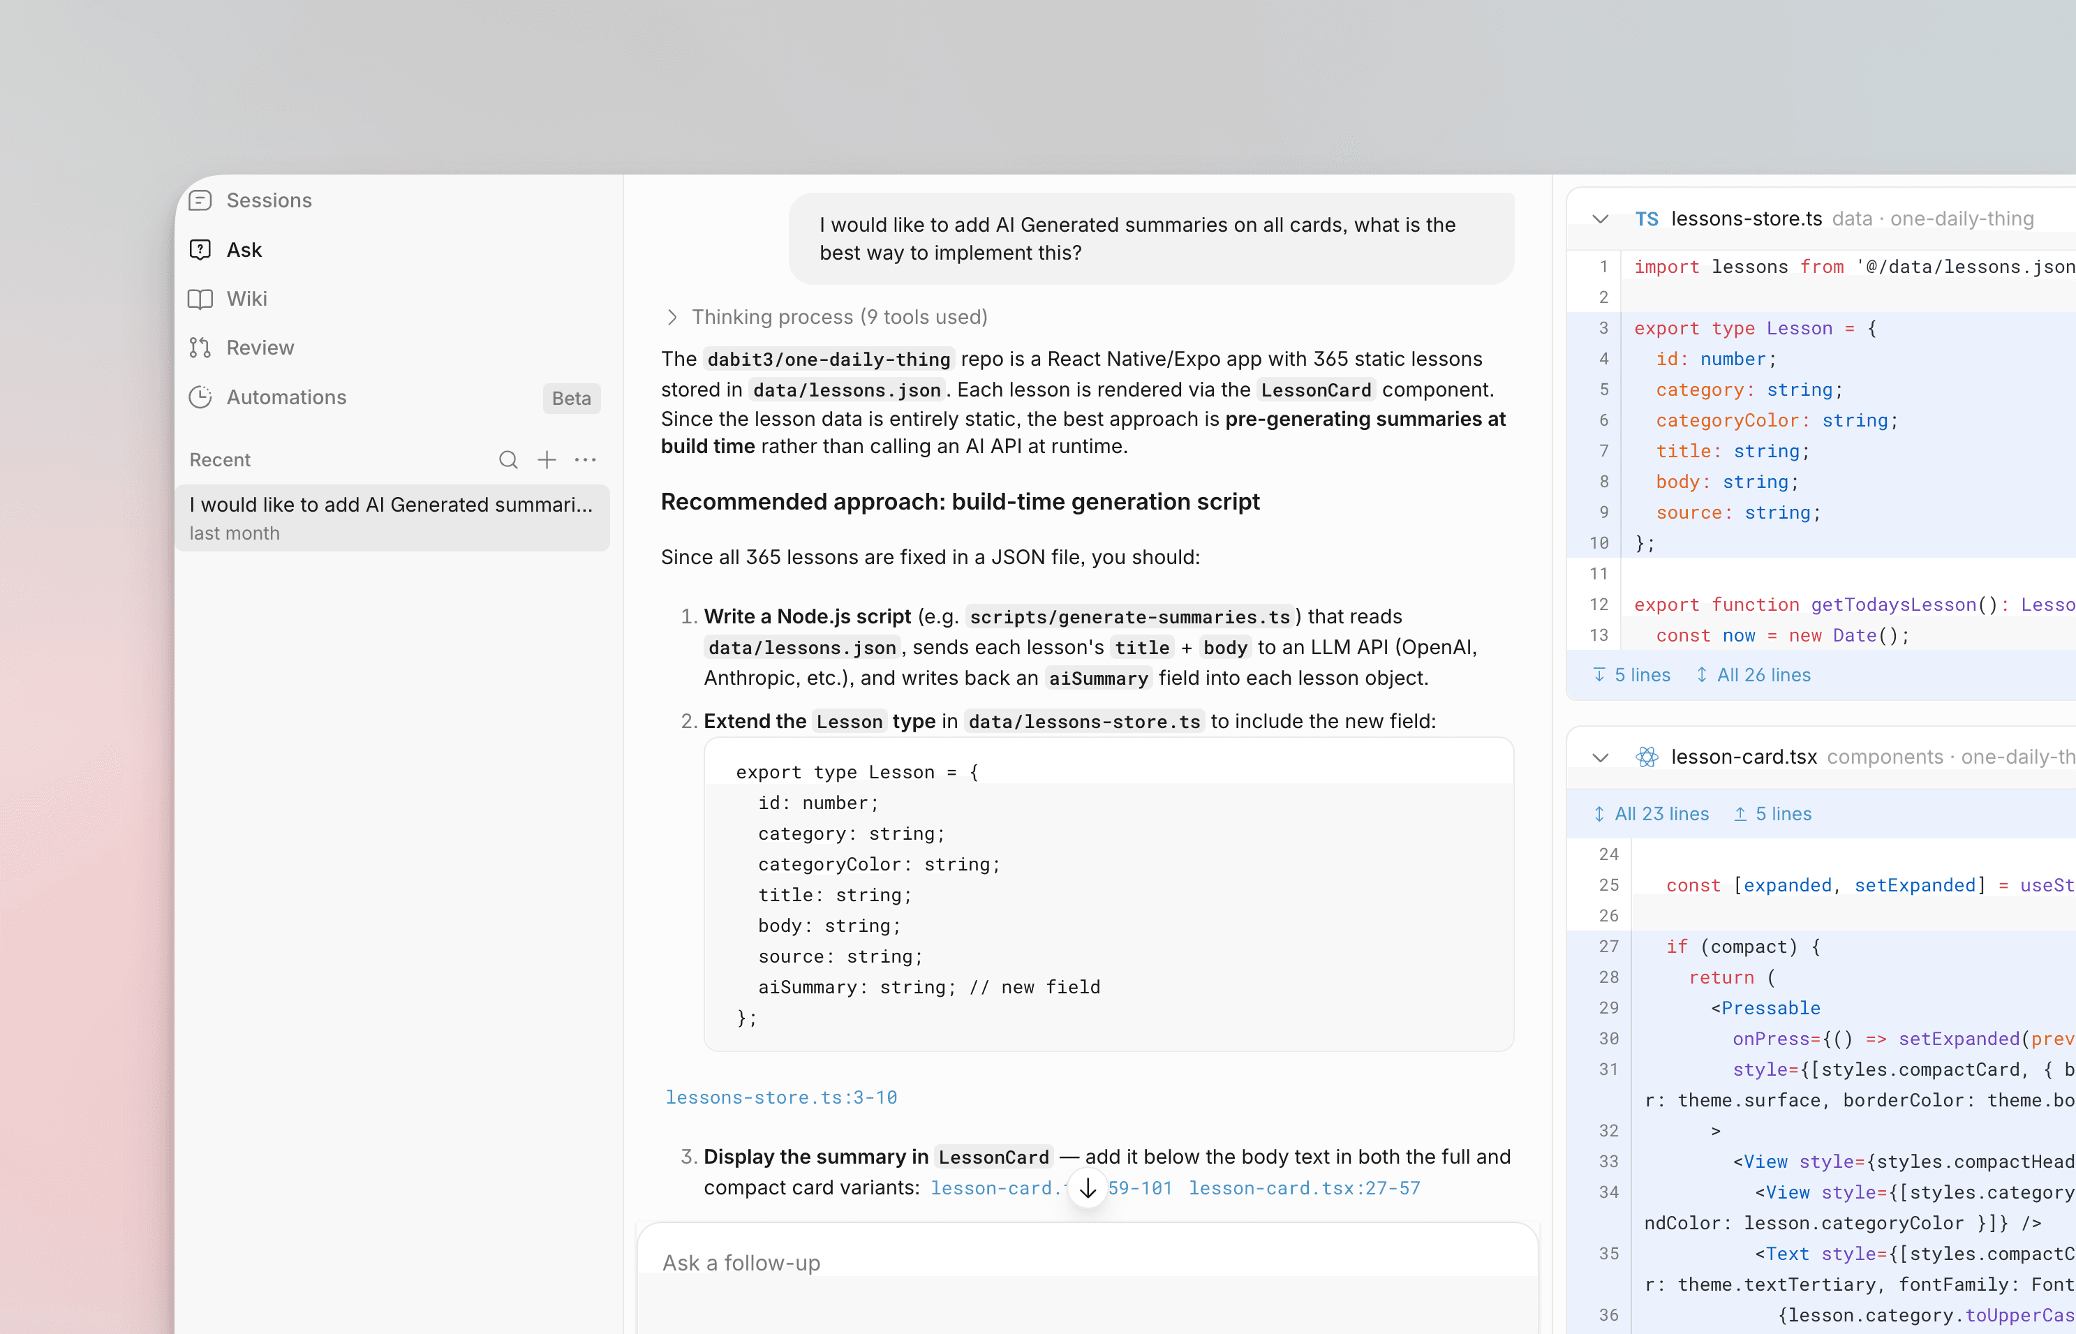This screenshot has width=2076, height=1334.
Task: Click the TS file type icon
Action: (x=1647, y=219)
